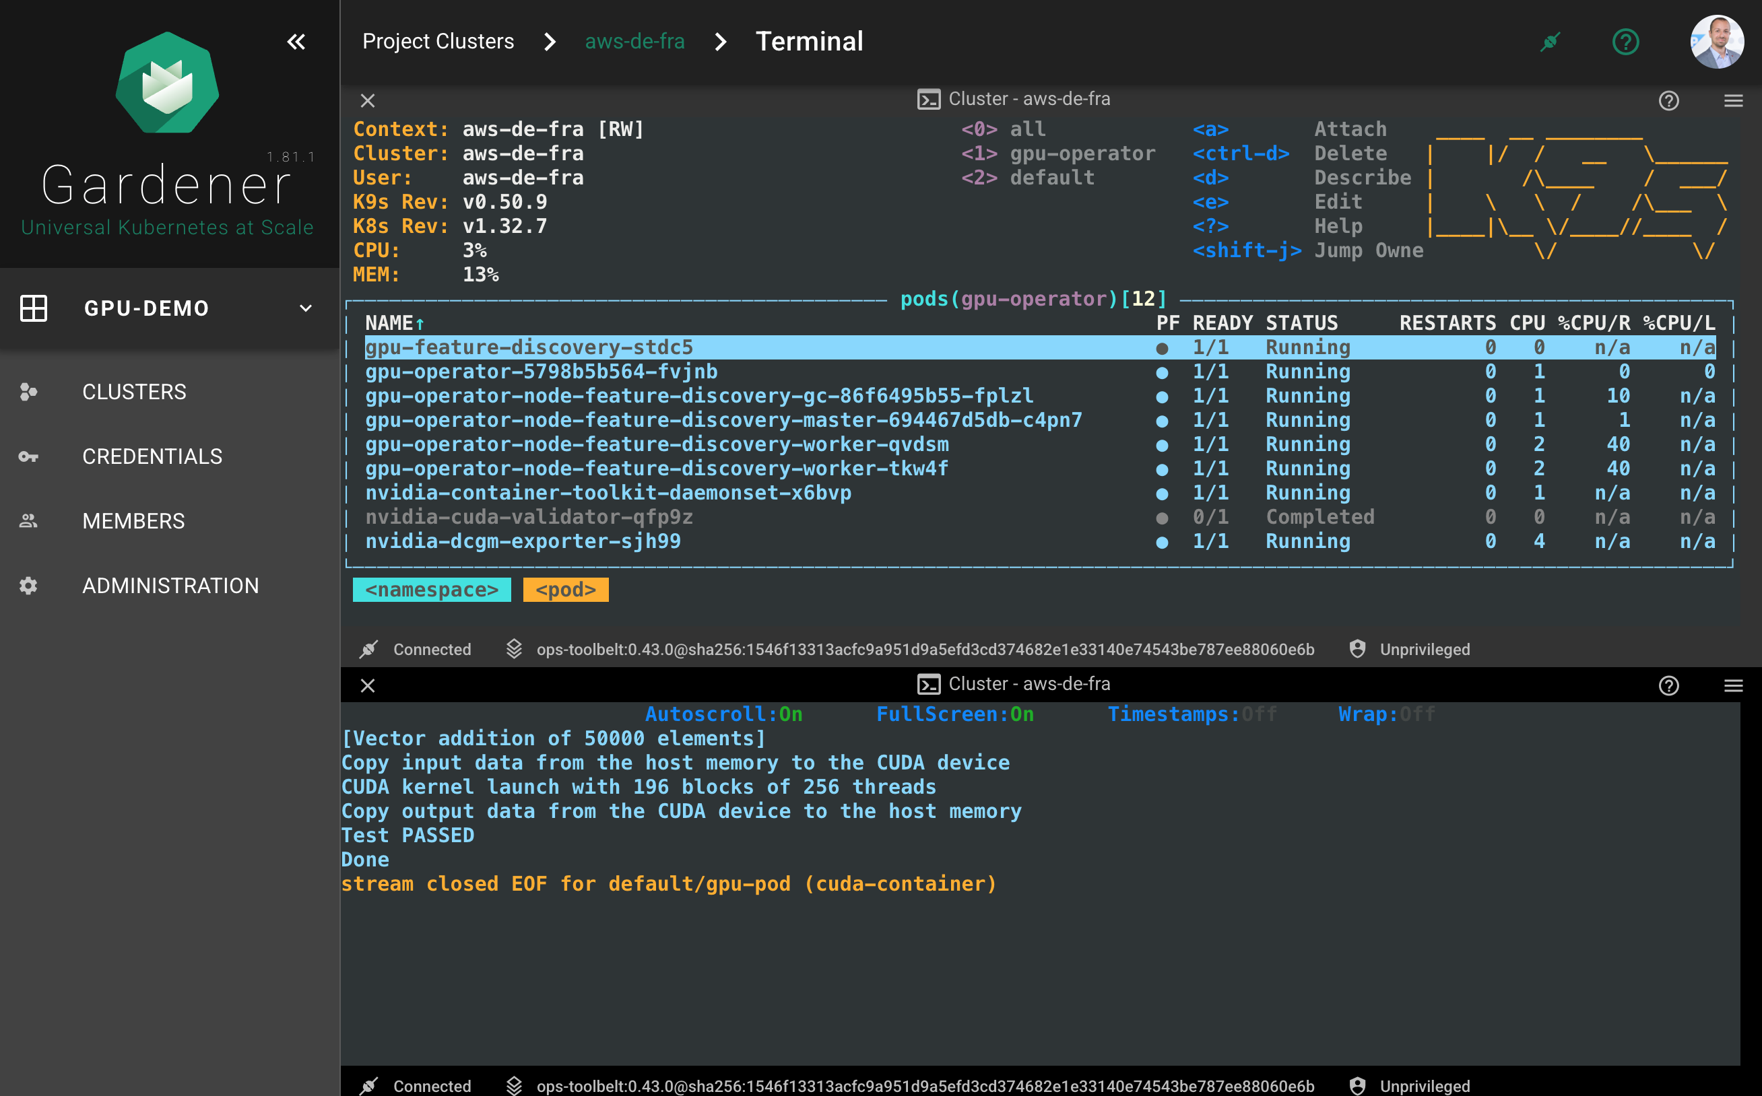Click Completed status of cuda-validator pod

pos(1319,518)
